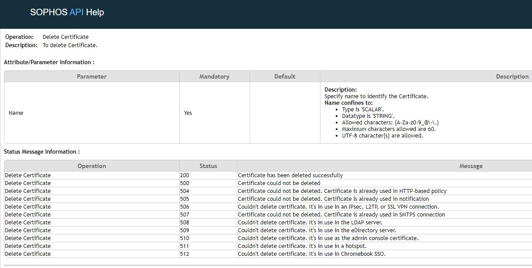Image resolution: width=532 pixels, height=268 pixels.
Task: Click the "Status Message Information :" heading
Action: (x=42, y=152)
